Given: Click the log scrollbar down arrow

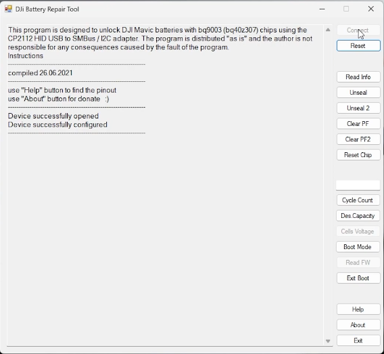Looking at the screenshot, I should click(328, 341).
